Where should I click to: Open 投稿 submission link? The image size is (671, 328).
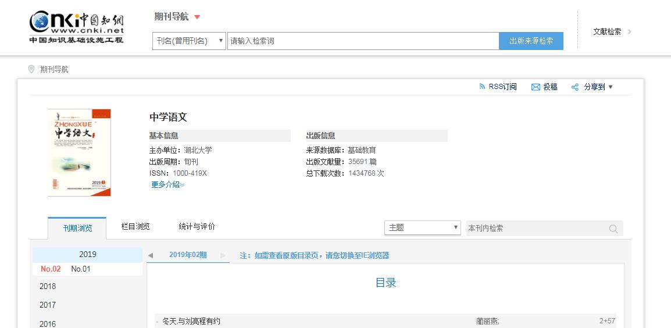pyautogui.click(x=550, y=87)
